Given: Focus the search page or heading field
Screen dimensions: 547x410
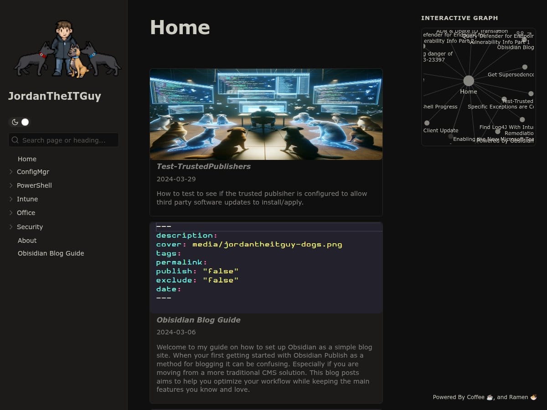Looking at the screenshot, I should click(x=68, y=140).
